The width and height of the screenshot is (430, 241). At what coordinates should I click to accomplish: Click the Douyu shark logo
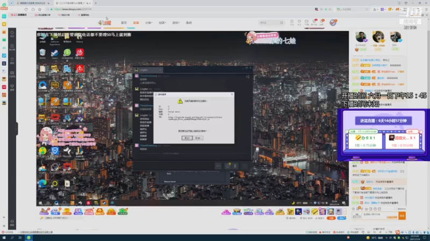click(x=104, y=22)
